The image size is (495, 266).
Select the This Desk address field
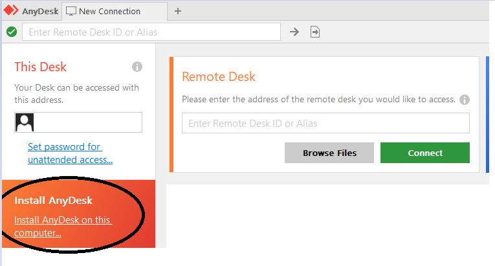[x=87, y=122]
